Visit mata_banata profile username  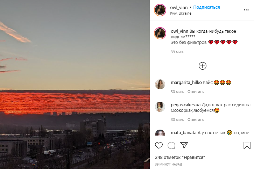tap(184, 133)
